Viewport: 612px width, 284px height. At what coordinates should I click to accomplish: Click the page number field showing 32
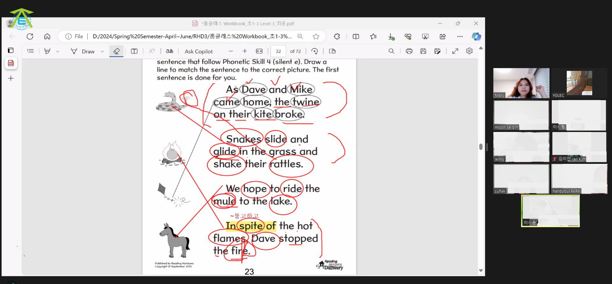[x=278, y=51]
